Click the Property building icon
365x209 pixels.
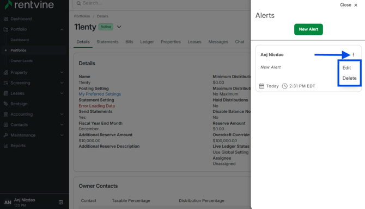(x=6, y=72)
